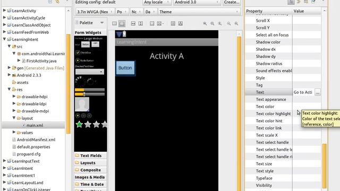Screen dimensions: 340x191
Task: Open the Text Fields palette category
Action: click(x=90, y=155)
